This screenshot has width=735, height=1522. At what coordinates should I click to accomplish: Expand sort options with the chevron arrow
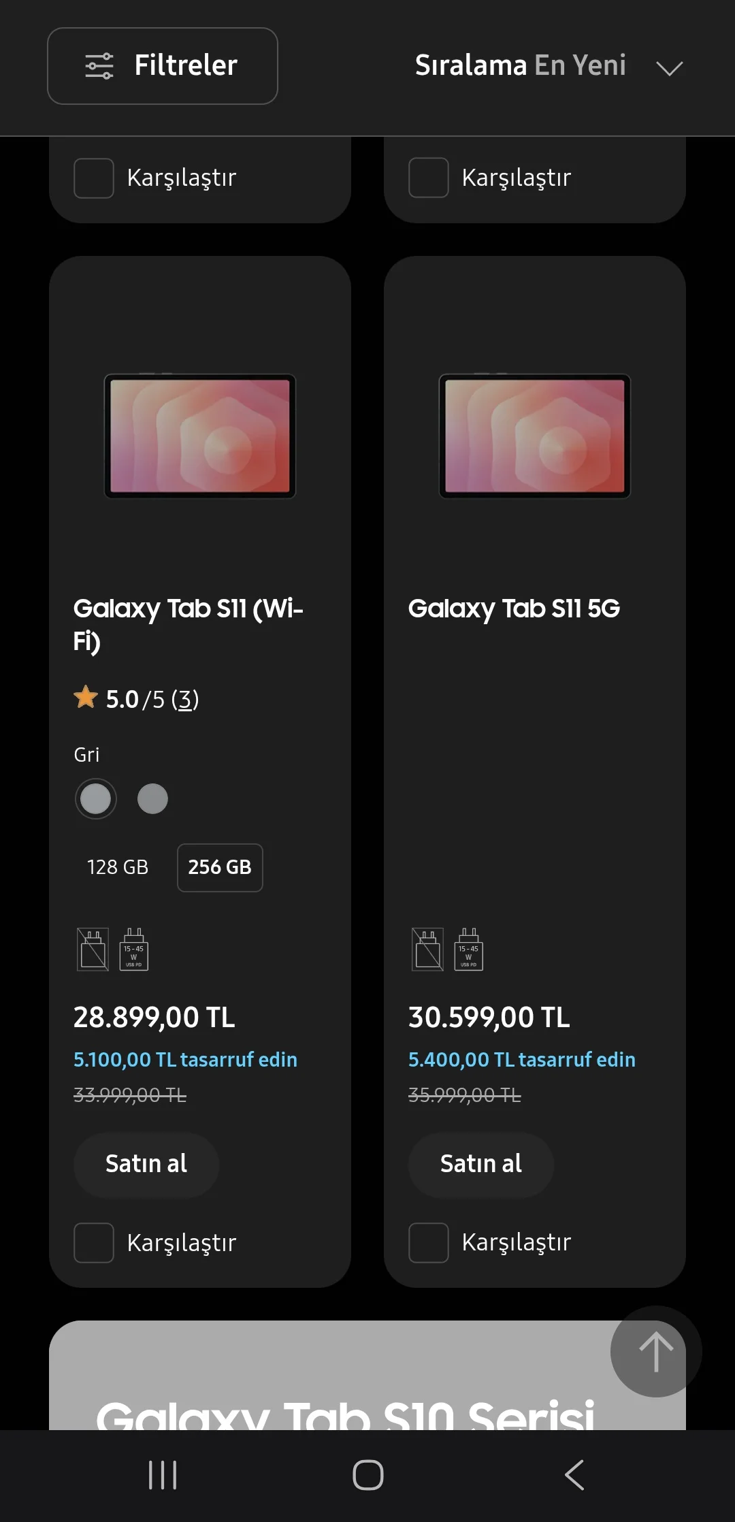pos(669,68)
